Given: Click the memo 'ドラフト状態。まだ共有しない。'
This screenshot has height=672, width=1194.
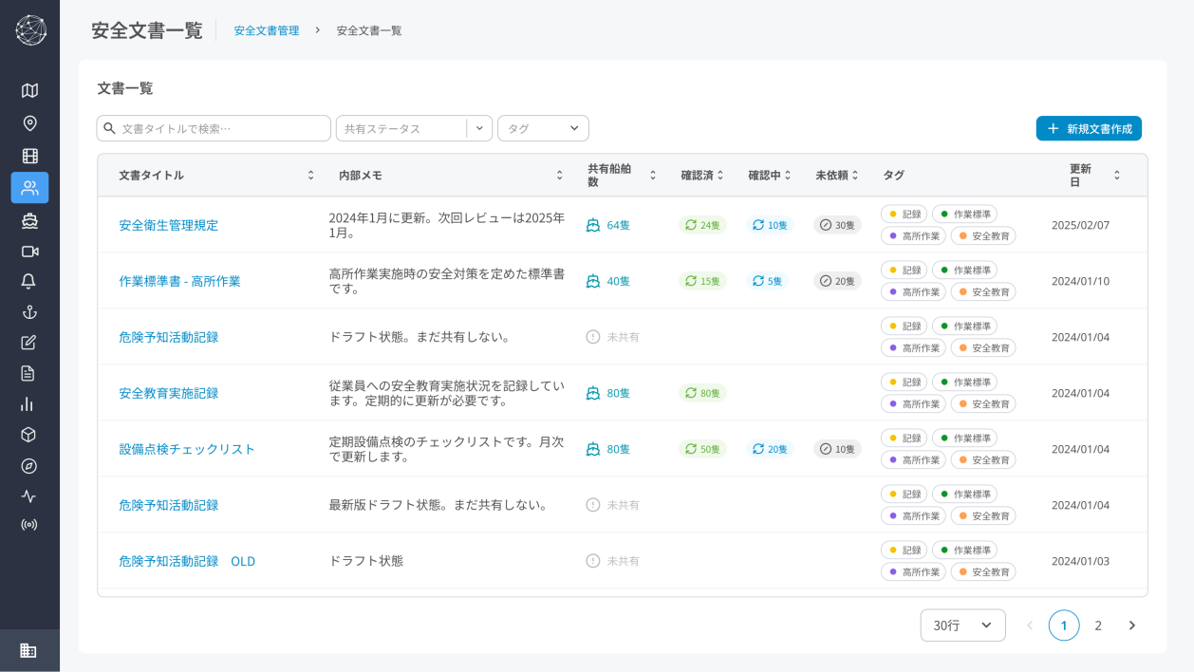Looking at the screenshot, I should coord(420,337).
